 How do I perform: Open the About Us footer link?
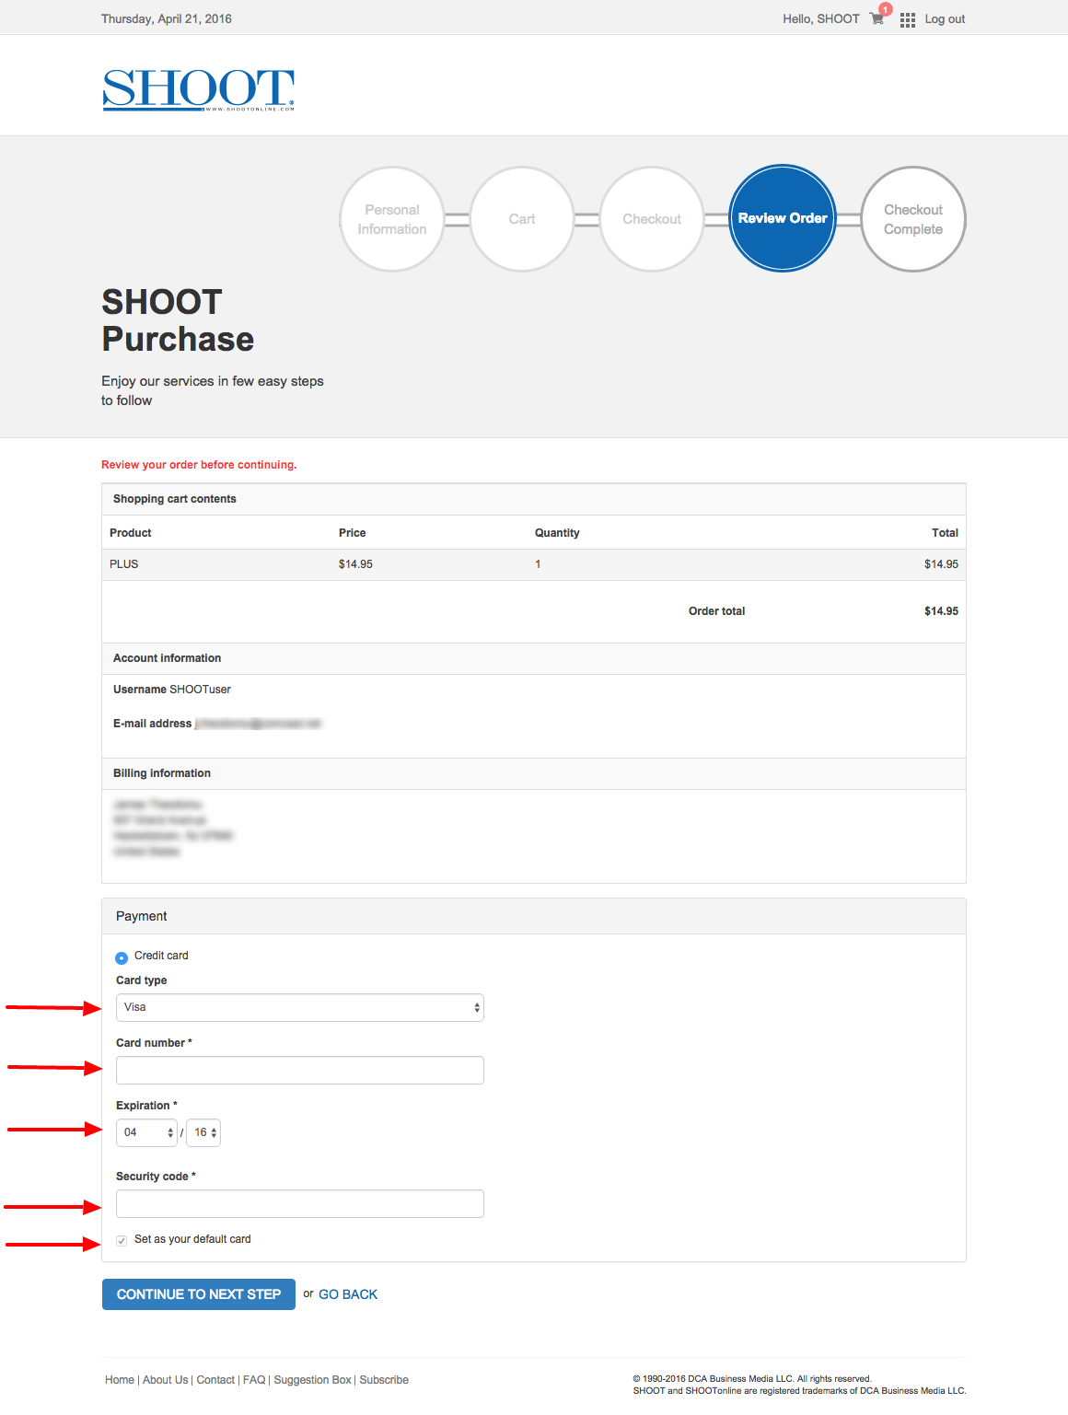point(166,1380)
